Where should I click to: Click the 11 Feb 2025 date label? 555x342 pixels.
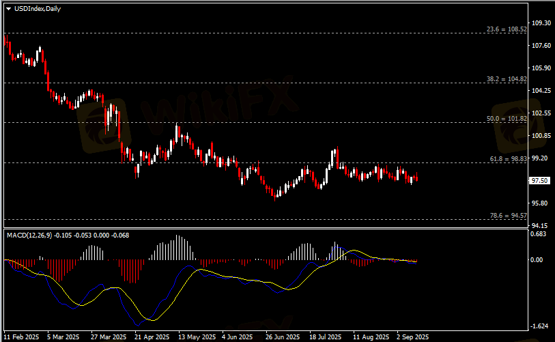tap(21, 337)
